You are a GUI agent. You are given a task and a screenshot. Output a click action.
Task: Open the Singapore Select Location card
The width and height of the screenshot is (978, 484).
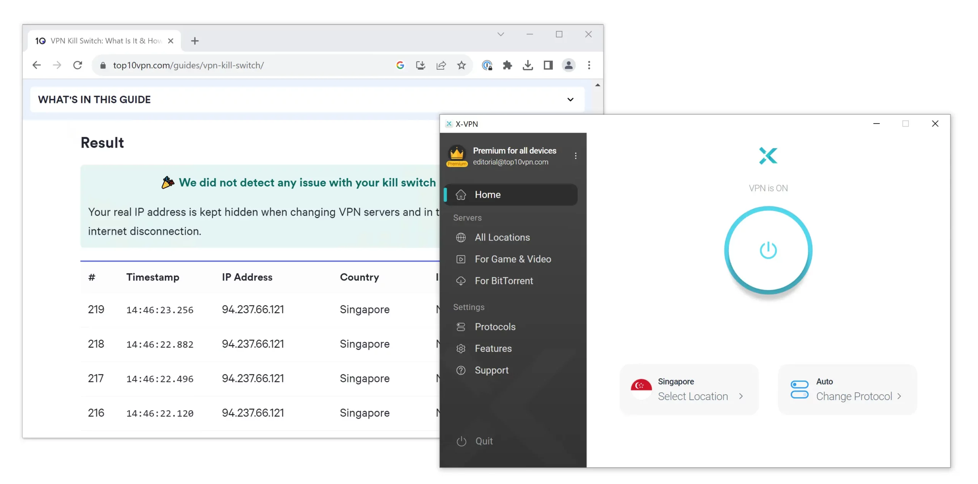point(689,389)
